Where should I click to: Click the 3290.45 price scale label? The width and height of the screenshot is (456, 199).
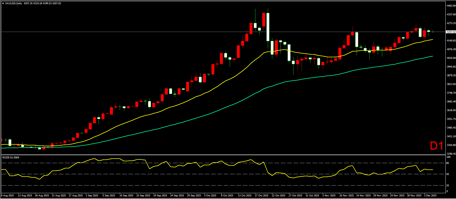(451, 154)
